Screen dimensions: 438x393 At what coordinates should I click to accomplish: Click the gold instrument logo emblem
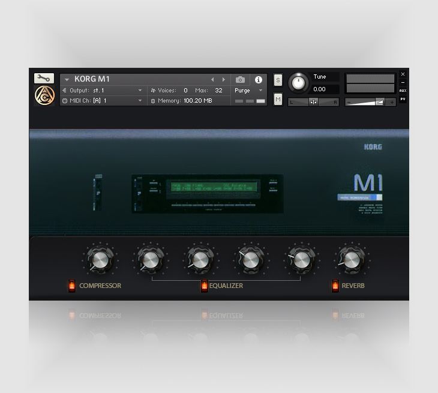[x=44, y=95]
